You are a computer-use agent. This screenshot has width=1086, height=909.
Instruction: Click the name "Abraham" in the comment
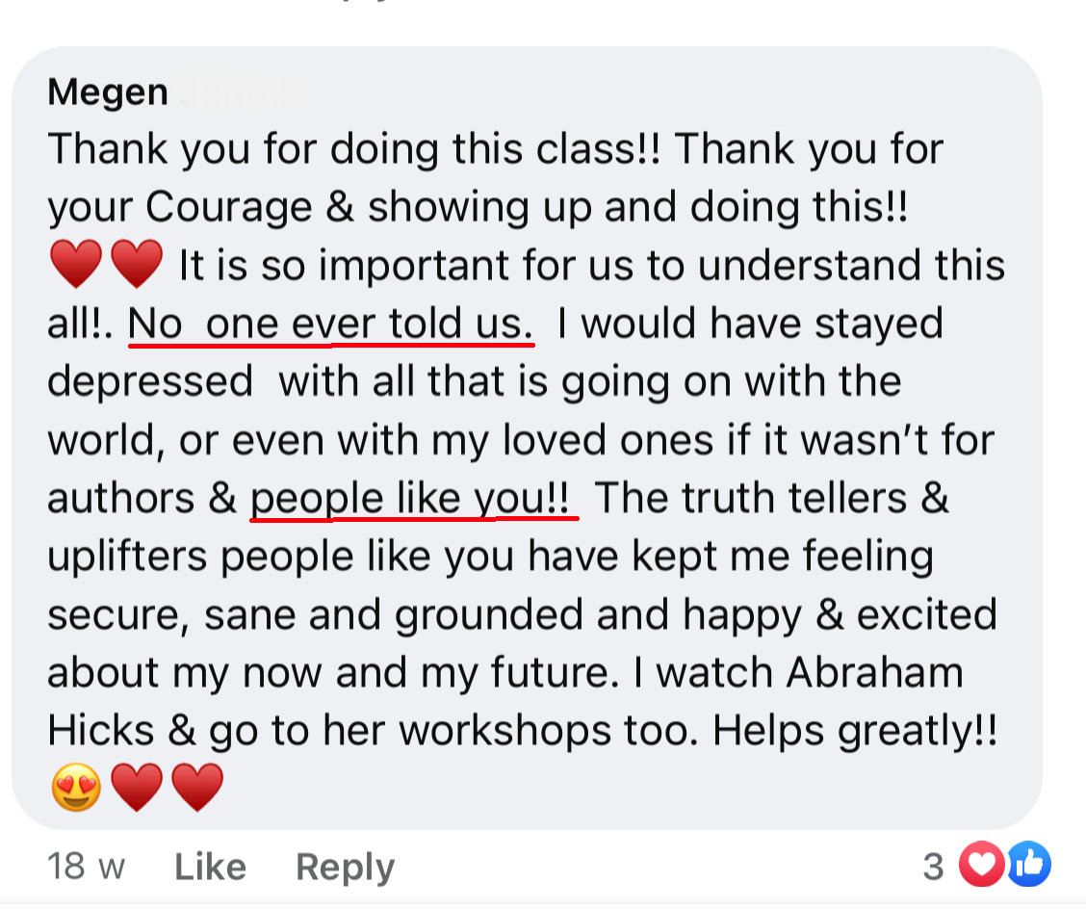pos(874,673)
